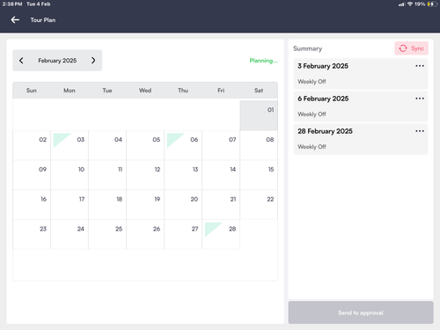This screenshot has width=440, height=330.
Task: Select calendar date 05
Action: 145,145
